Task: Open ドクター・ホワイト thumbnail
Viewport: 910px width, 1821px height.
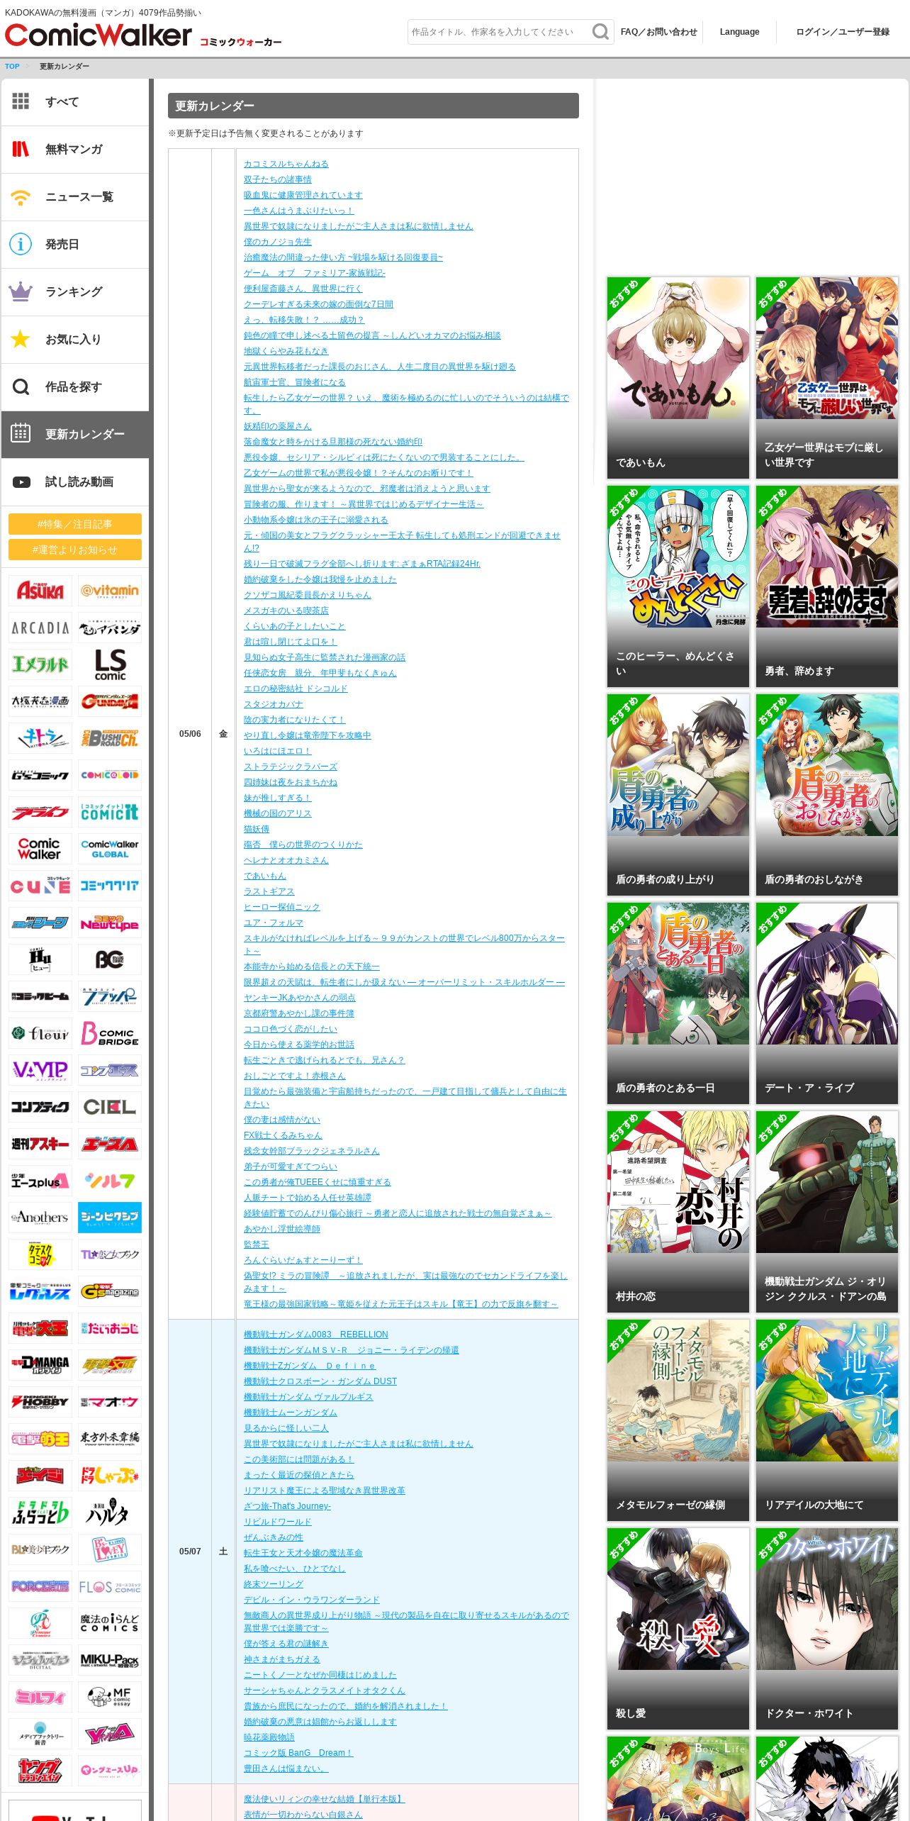Action: coord(827,1628)
